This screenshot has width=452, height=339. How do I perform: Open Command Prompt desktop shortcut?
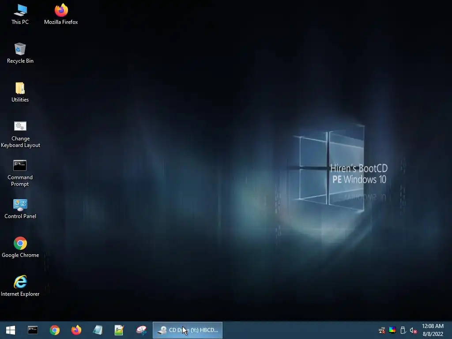click(x=20, y=173)
